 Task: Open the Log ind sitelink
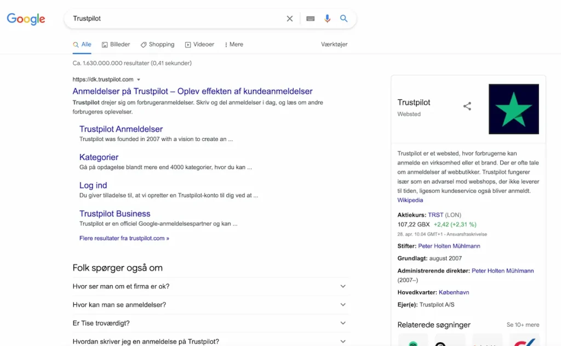click(x=93, y=185)
